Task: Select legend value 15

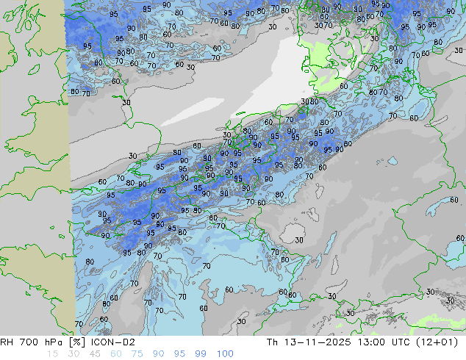Action: (x=53, y=354)
